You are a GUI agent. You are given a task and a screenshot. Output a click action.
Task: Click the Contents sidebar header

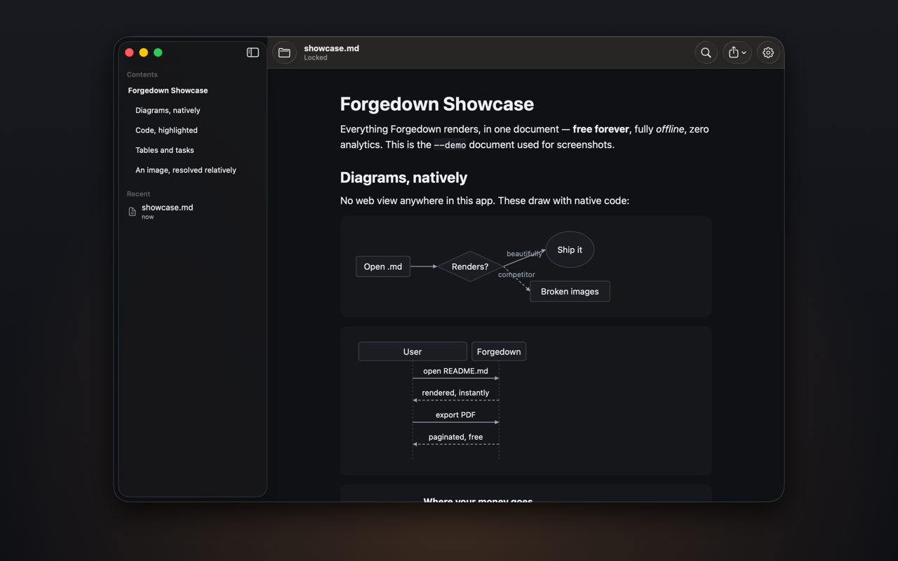(x=142, y=74)
